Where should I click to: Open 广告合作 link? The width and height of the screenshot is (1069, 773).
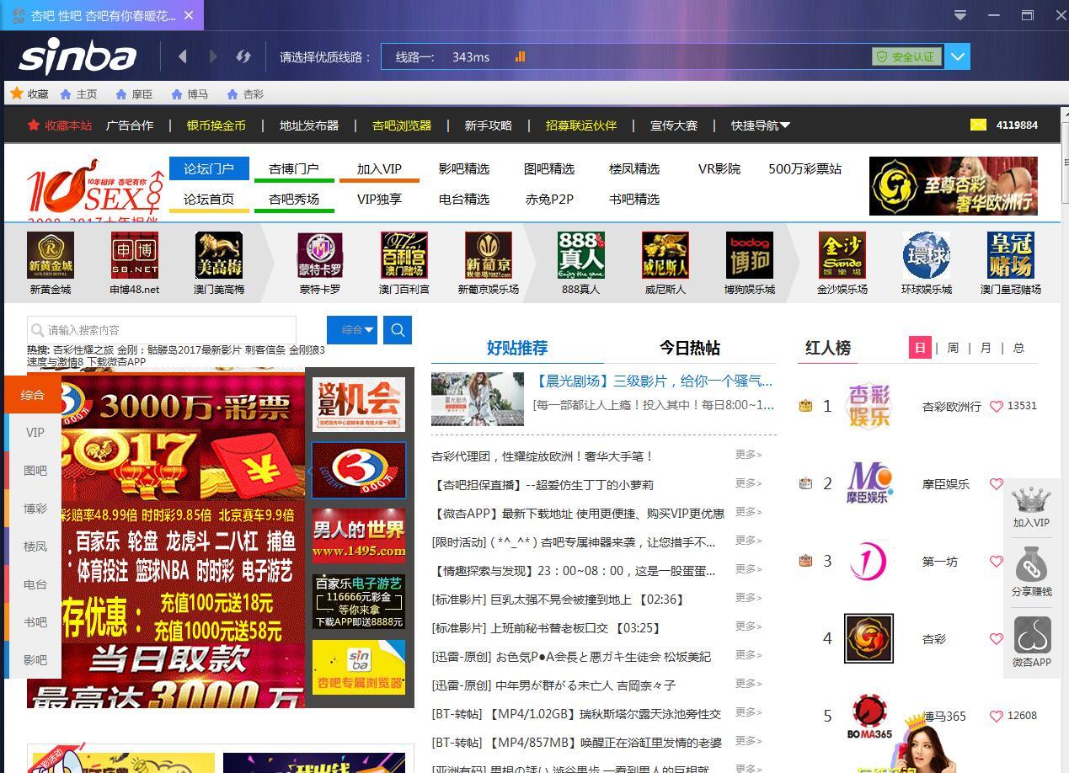pos(130,125)
